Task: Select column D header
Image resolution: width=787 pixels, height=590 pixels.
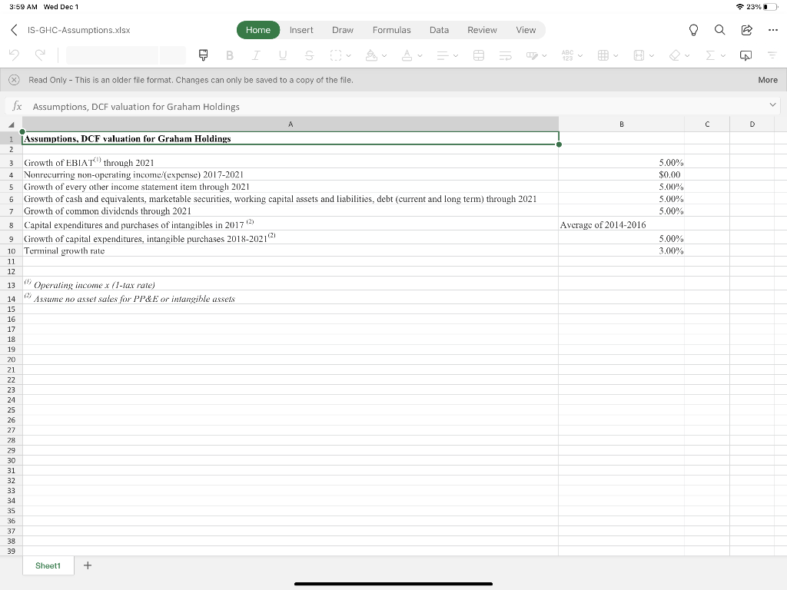Action: 752,124
